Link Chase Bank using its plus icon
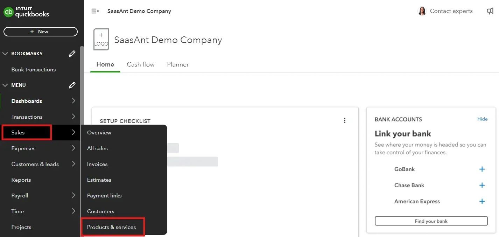The image size is (499, 237). tap(482, 185)
